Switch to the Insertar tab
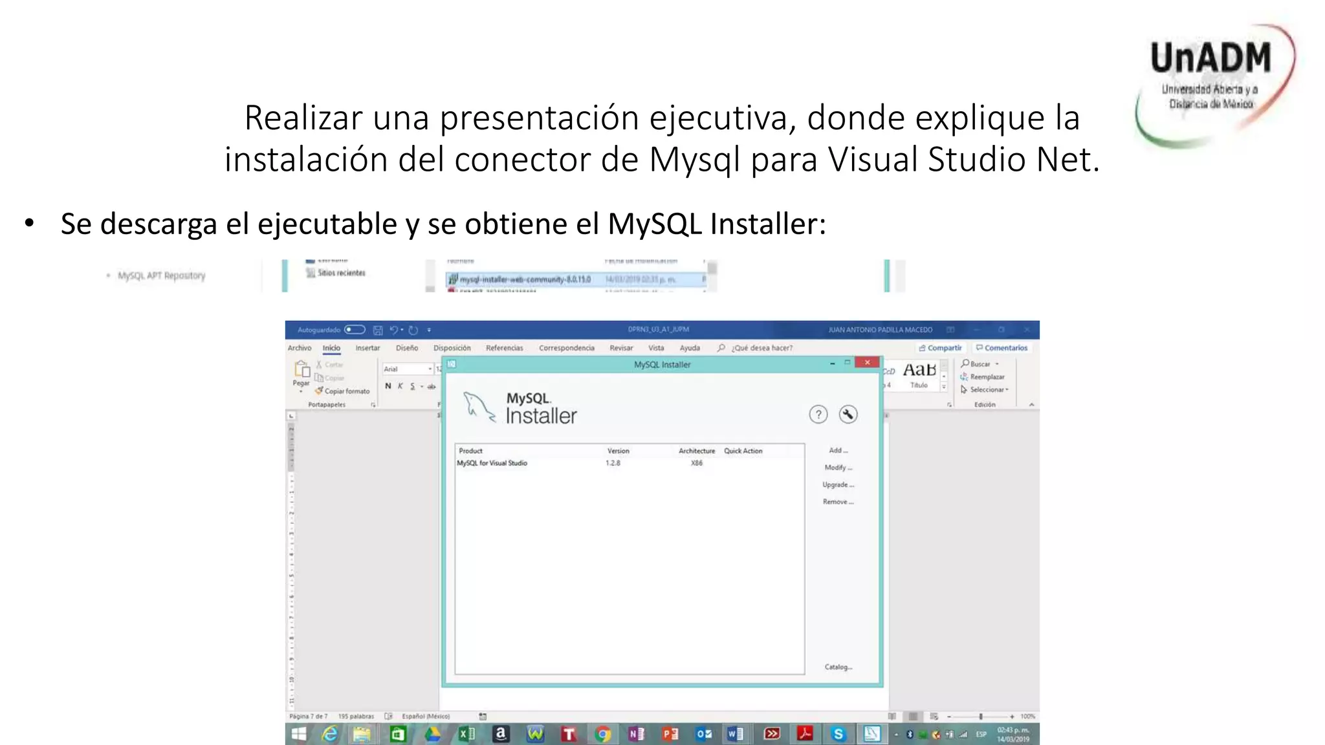 pos(367,348)
